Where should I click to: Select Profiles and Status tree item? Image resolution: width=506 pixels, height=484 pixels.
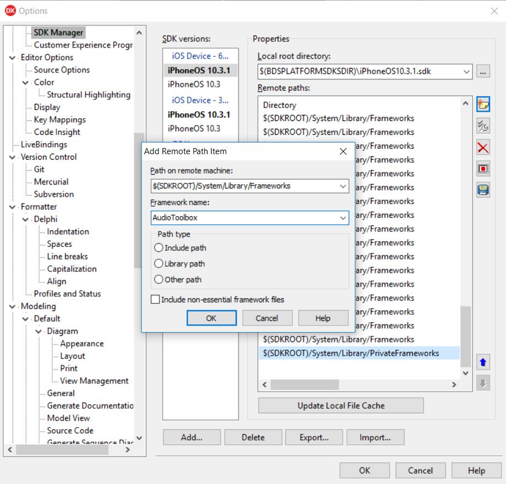coord(67,294)
